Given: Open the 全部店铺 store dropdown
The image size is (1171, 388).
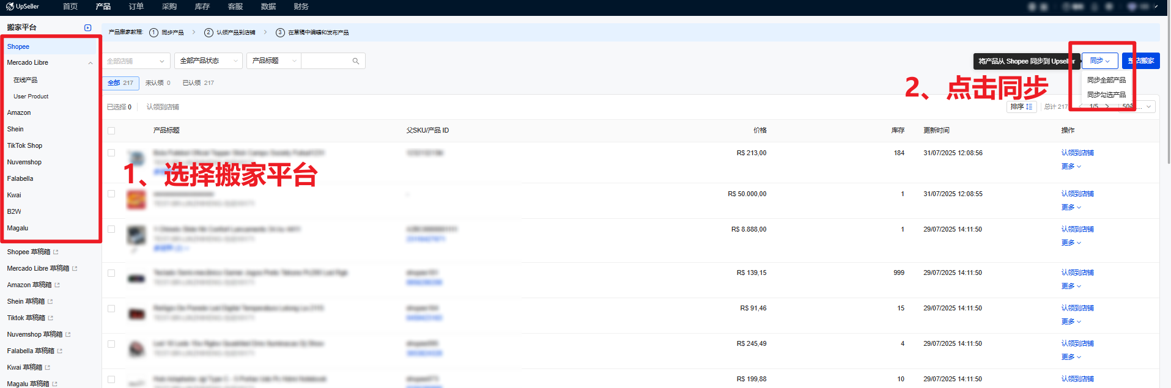Looking at the screenshot, I should coord(136,61).
